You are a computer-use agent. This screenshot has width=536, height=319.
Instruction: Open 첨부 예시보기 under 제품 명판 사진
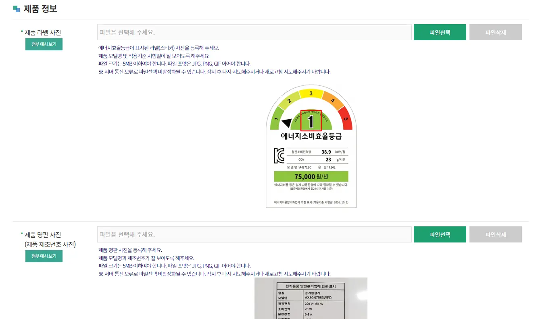(44, 256)
